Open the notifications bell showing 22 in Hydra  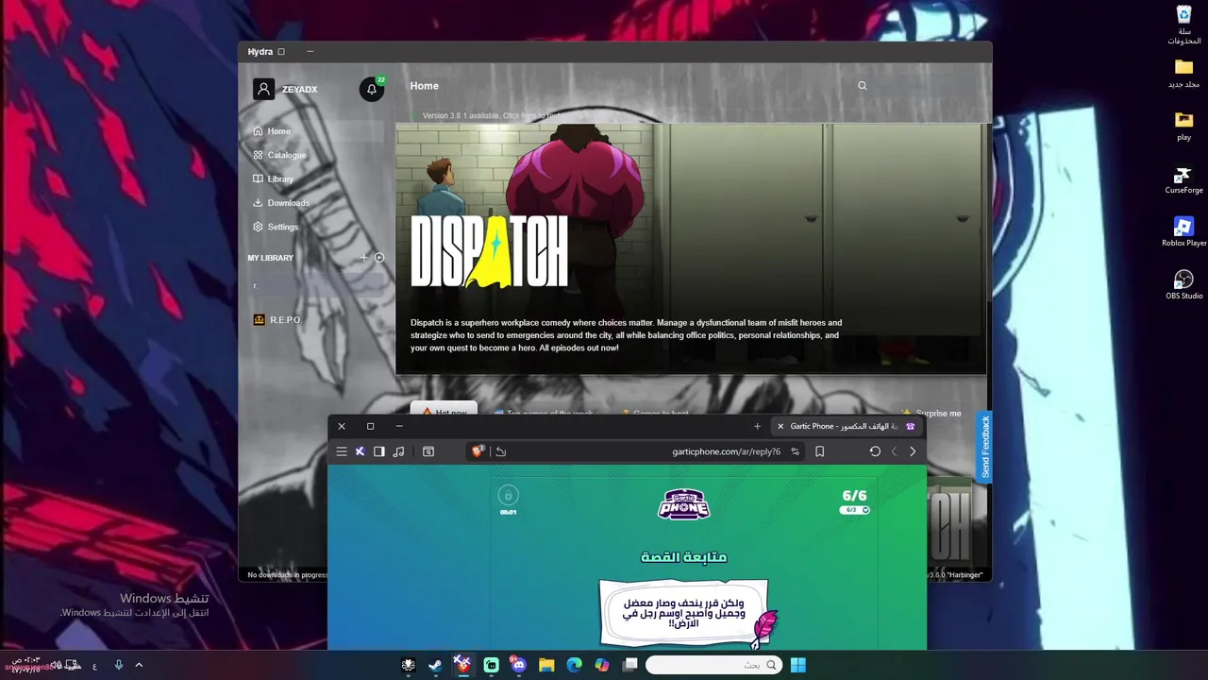pos(372,90)
